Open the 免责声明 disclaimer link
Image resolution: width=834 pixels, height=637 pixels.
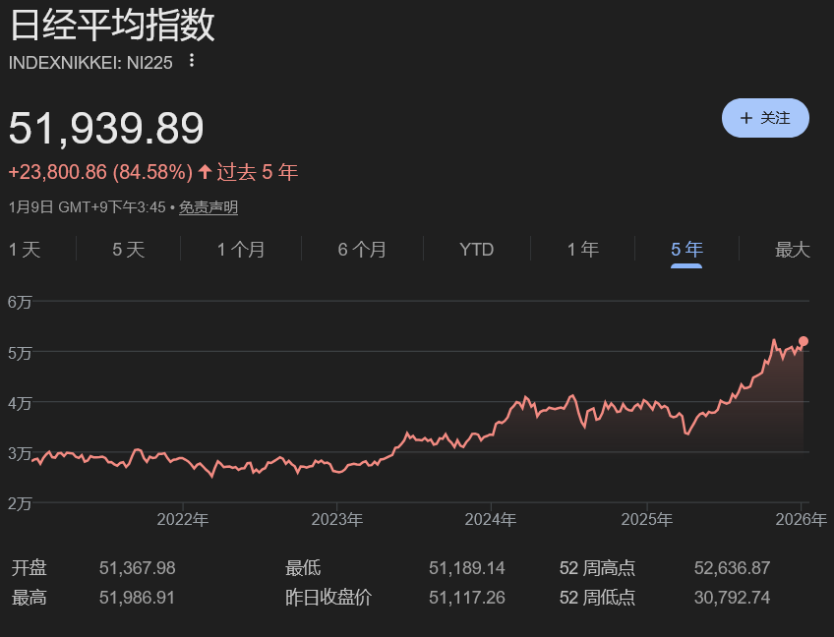(x=209, y=207)
